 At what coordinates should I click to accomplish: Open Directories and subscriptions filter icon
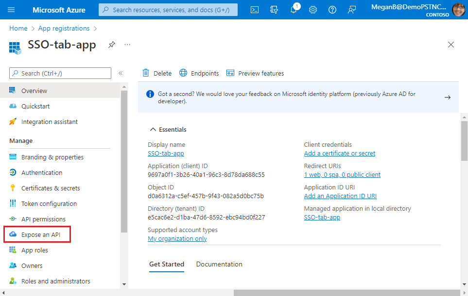[x=274, y=10]
